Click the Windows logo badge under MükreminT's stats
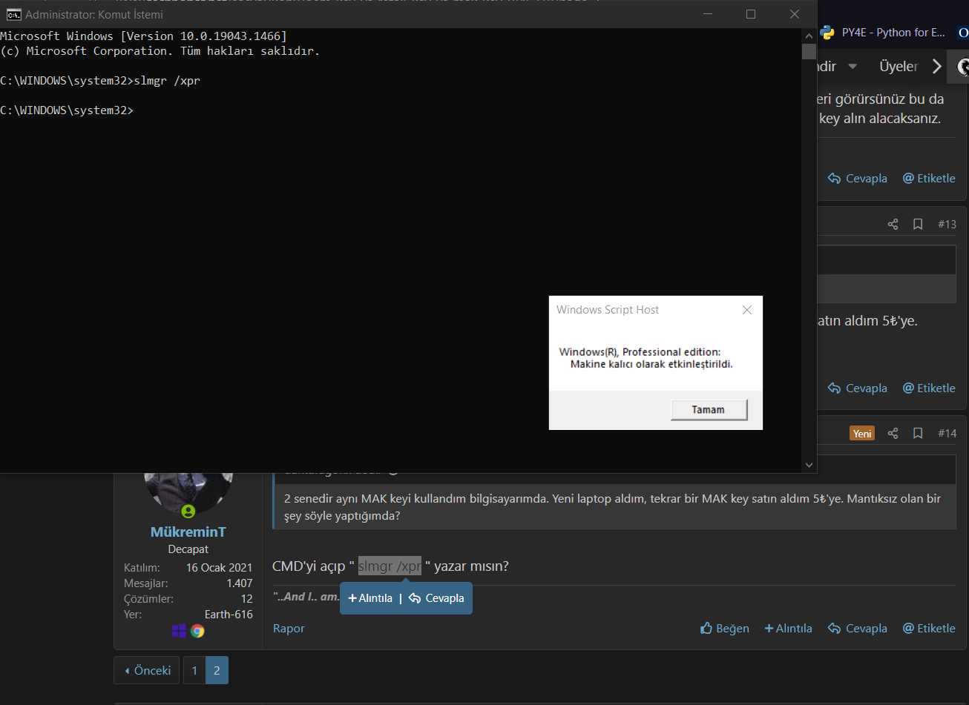Image resolution: width=969 pixels, height=705 pixels. pyautogui.click(x=179, y=631)
